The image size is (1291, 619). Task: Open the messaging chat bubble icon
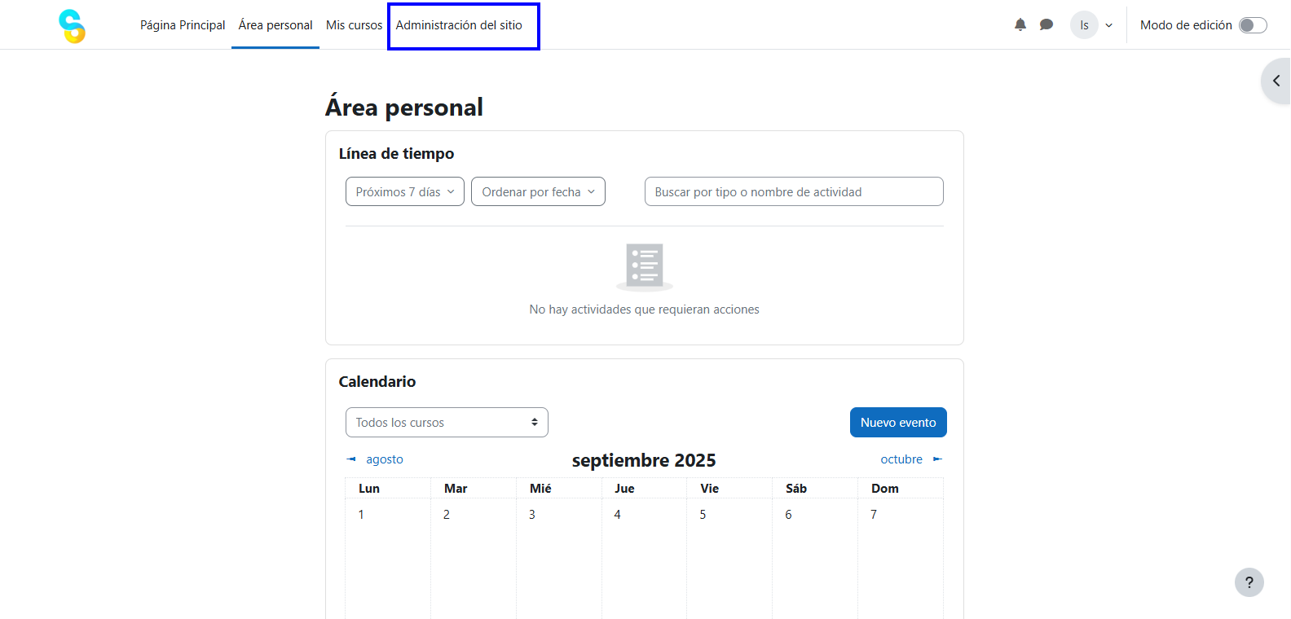tap(1046, 25)
